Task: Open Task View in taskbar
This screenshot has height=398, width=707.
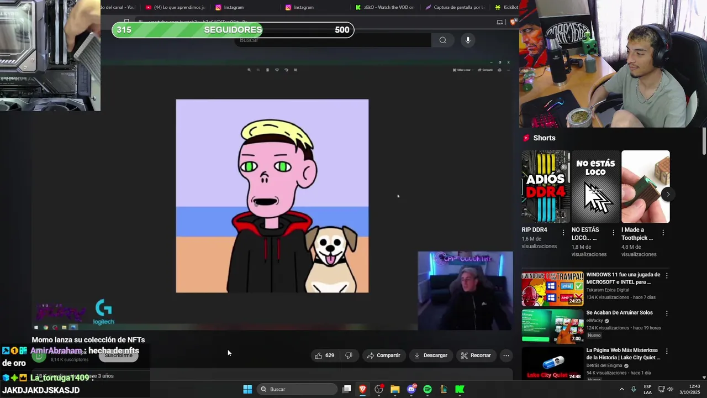Action: click(346, 389)
